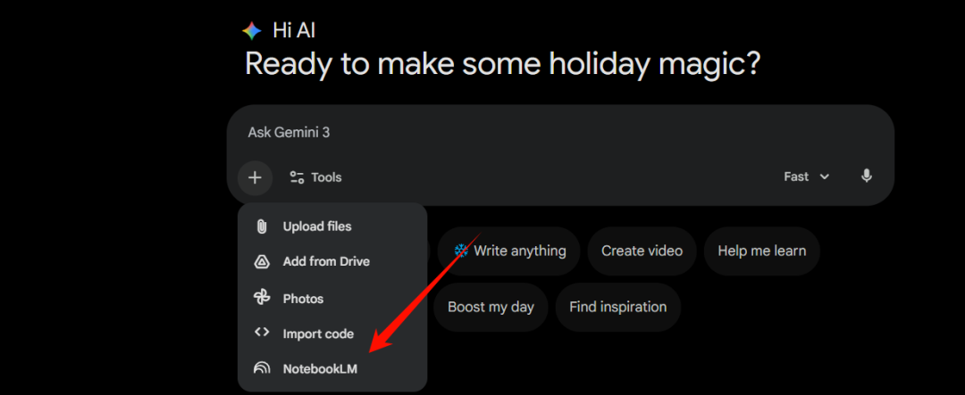The height and width of the screenshot is (395, 965).
Task: Click the microphone voice input icon
Action: click(866, 177)
